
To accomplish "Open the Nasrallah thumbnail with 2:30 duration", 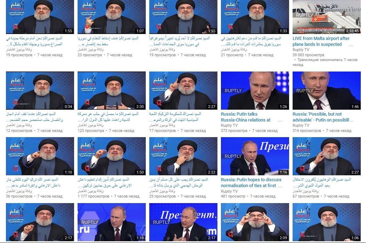I will (112, 90).
